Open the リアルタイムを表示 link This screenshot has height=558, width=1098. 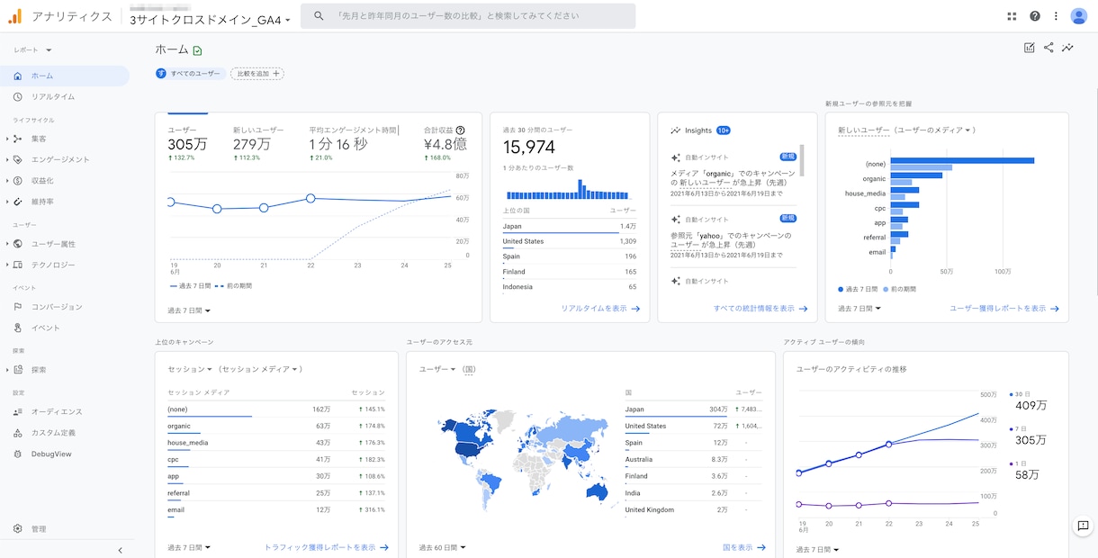tap(600, 309)
